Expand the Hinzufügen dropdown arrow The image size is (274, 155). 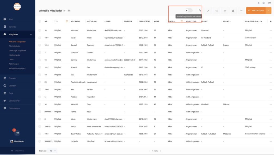pos(269,11)
